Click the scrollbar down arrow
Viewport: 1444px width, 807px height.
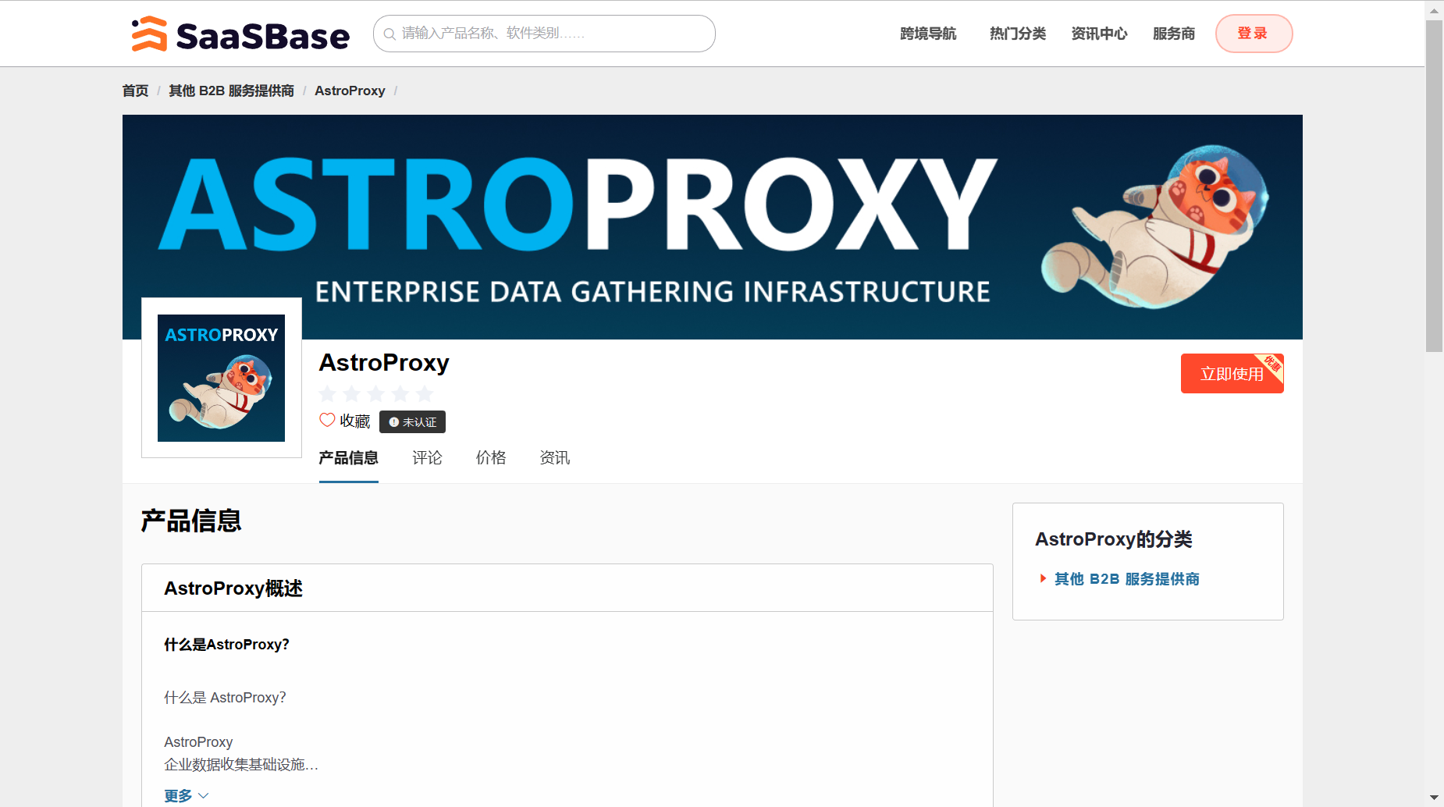coord(1434,798)
